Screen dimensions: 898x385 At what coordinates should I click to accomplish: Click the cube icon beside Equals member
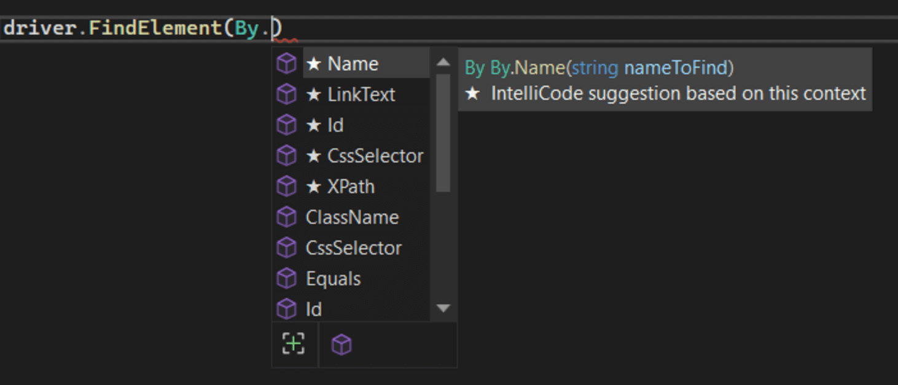pos(287,278)
